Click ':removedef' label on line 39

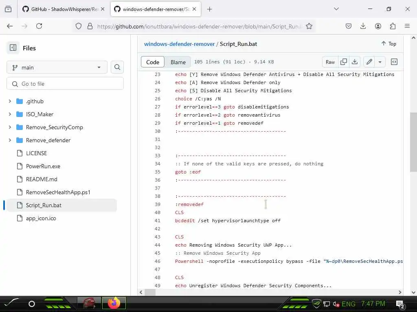[189, 204]
